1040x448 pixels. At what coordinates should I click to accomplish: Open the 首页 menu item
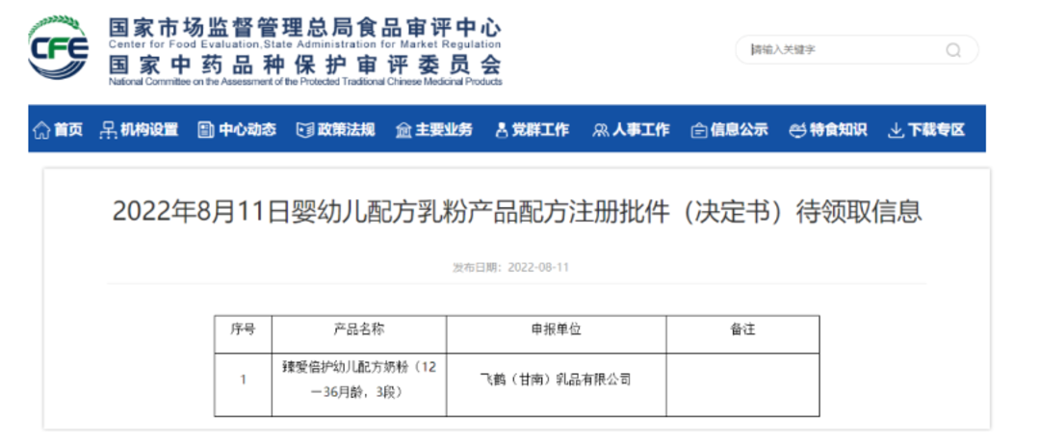pos(68,130)
